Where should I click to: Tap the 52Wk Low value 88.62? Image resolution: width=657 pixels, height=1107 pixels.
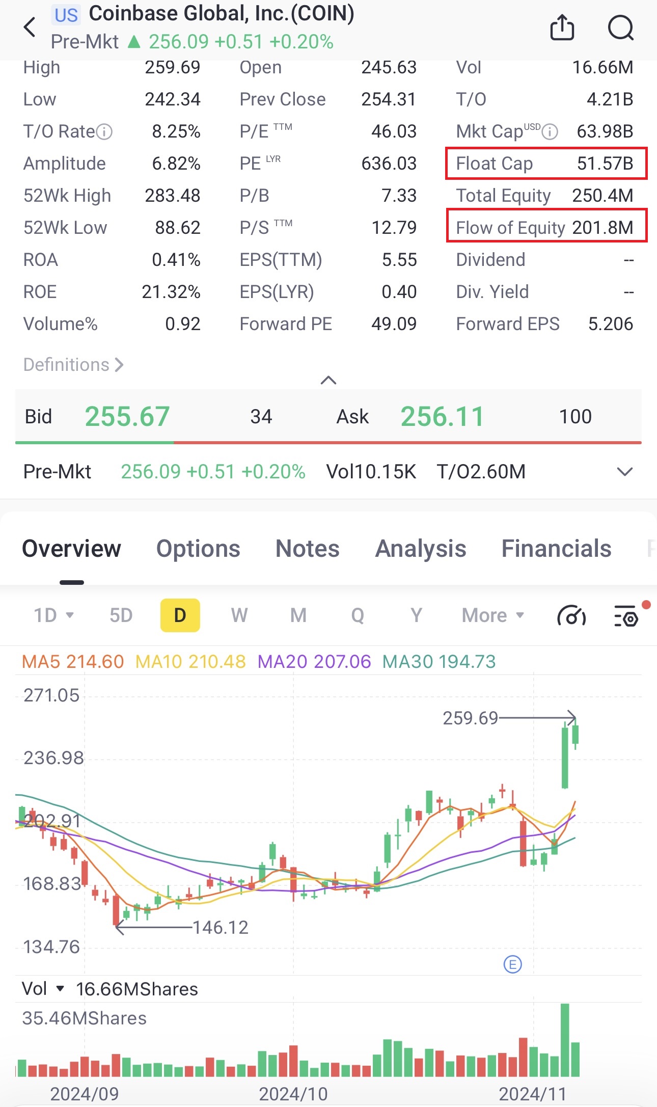point(178,228)
